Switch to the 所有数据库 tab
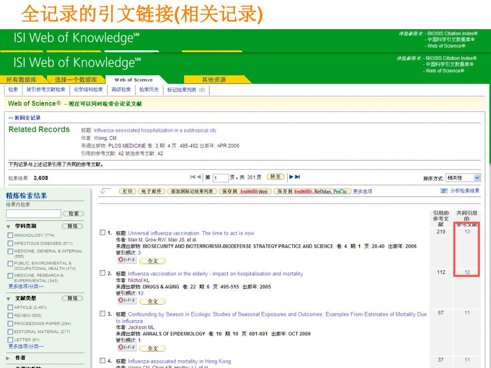 pyautogui.click(x=21, y=80)
